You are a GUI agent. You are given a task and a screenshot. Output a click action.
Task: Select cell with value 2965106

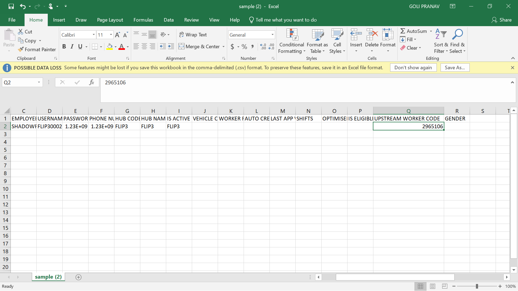click(408, 126)
